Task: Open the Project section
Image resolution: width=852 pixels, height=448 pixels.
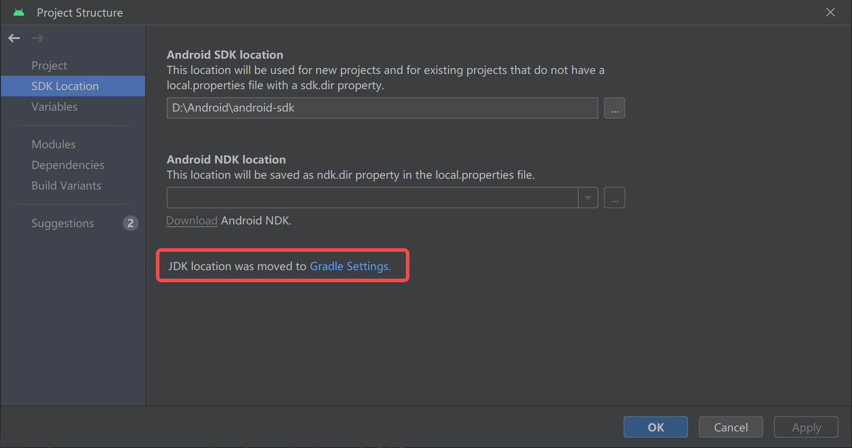Action: (x=49, y=65)
